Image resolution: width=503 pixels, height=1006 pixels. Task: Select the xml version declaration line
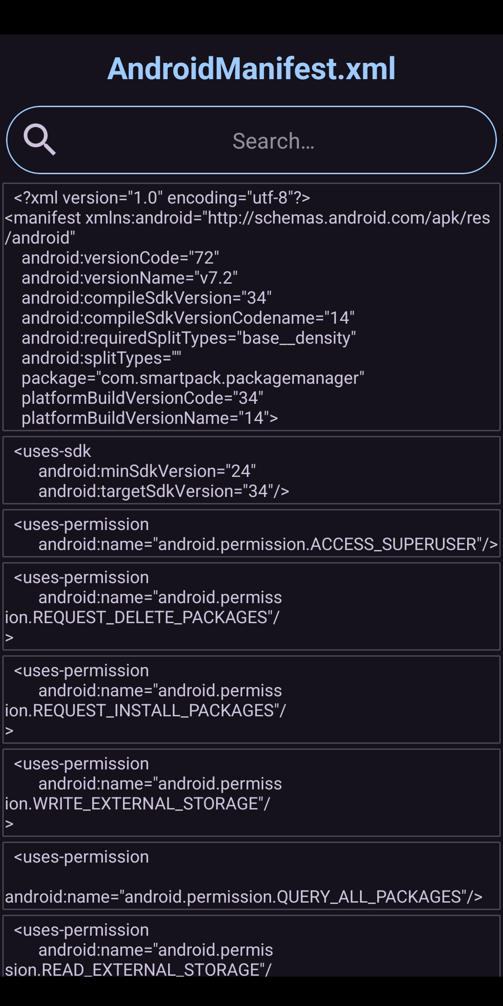(x=162, y=198)
